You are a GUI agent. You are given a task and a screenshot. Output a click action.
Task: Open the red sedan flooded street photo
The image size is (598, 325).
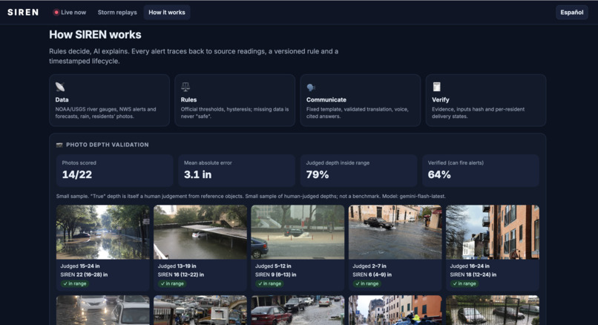pos(298,310)
